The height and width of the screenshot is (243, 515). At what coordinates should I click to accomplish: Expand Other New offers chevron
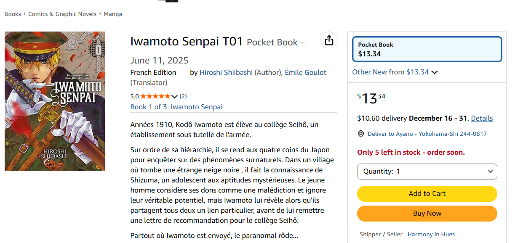435,72
